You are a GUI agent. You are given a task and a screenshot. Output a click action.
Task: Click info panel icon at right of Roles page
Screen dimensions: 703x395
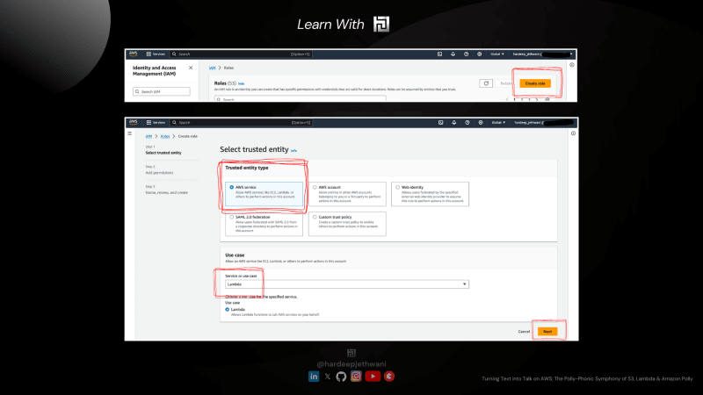[572, 65]
